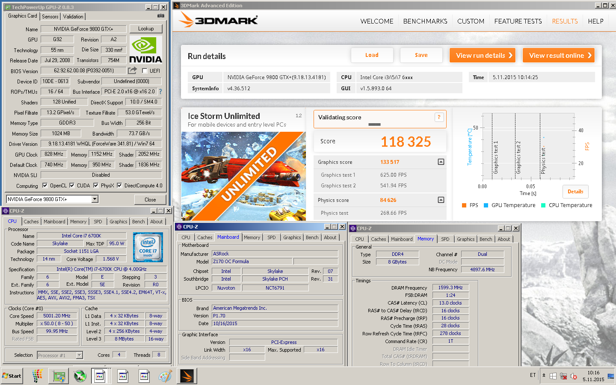Collapse the Graphics score section
Viewport: 616px width, 385px height.
click(441, 162)
